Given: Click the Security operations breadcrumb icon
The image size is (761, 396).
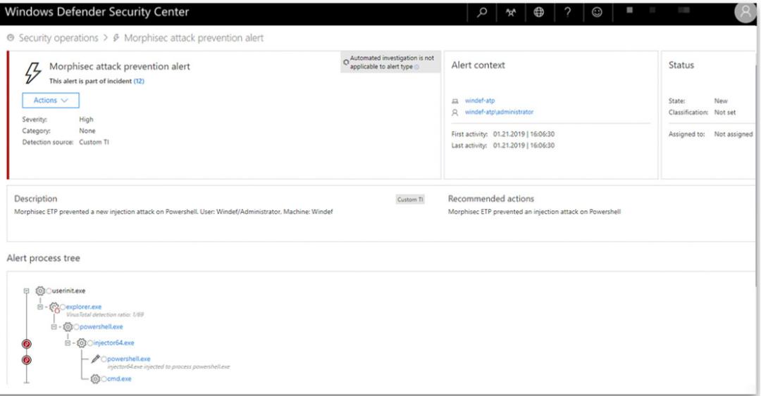Looking at the screenshot, I should (11, 38).
